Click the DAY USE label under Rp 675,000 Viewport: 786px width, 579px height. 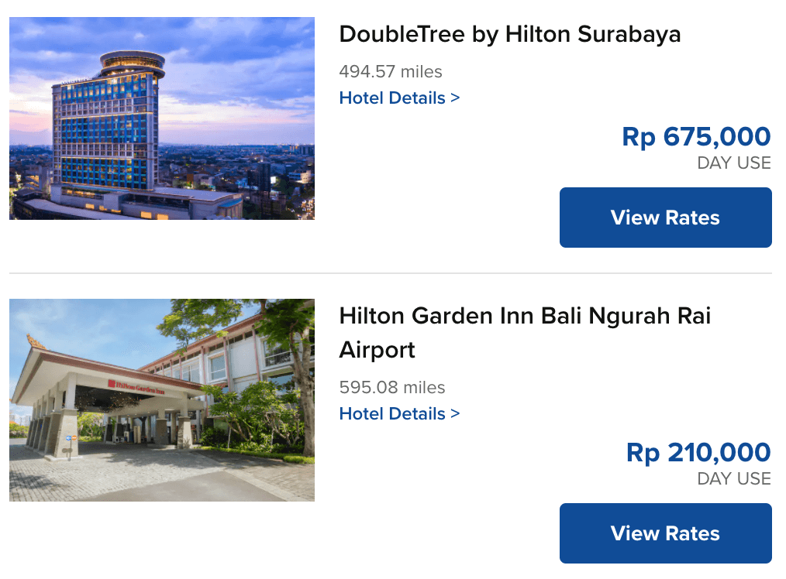click(x=734, y=163)
